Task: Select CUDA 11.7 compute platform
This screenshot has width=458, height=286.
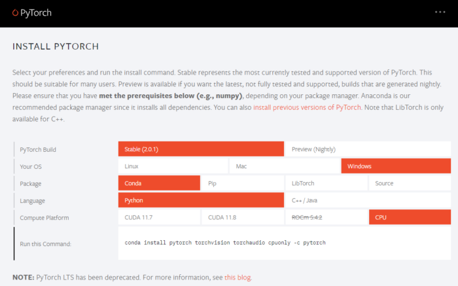Action: coord(159,217)
